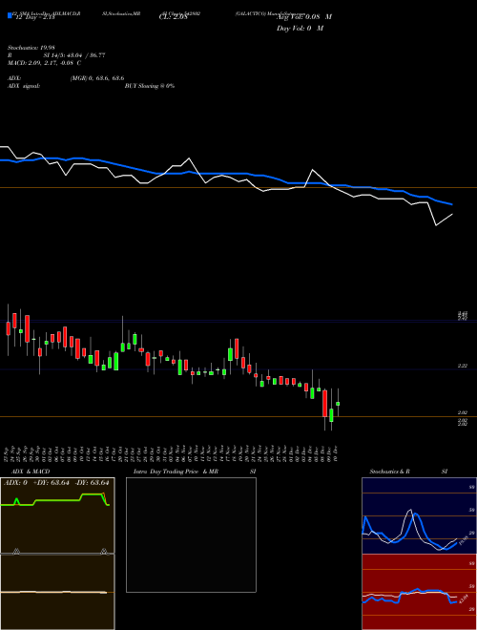Viewport: 477px width, 630px height.
Task: Click the last green candlestick on the price chart
Action: tap(338, 403)
